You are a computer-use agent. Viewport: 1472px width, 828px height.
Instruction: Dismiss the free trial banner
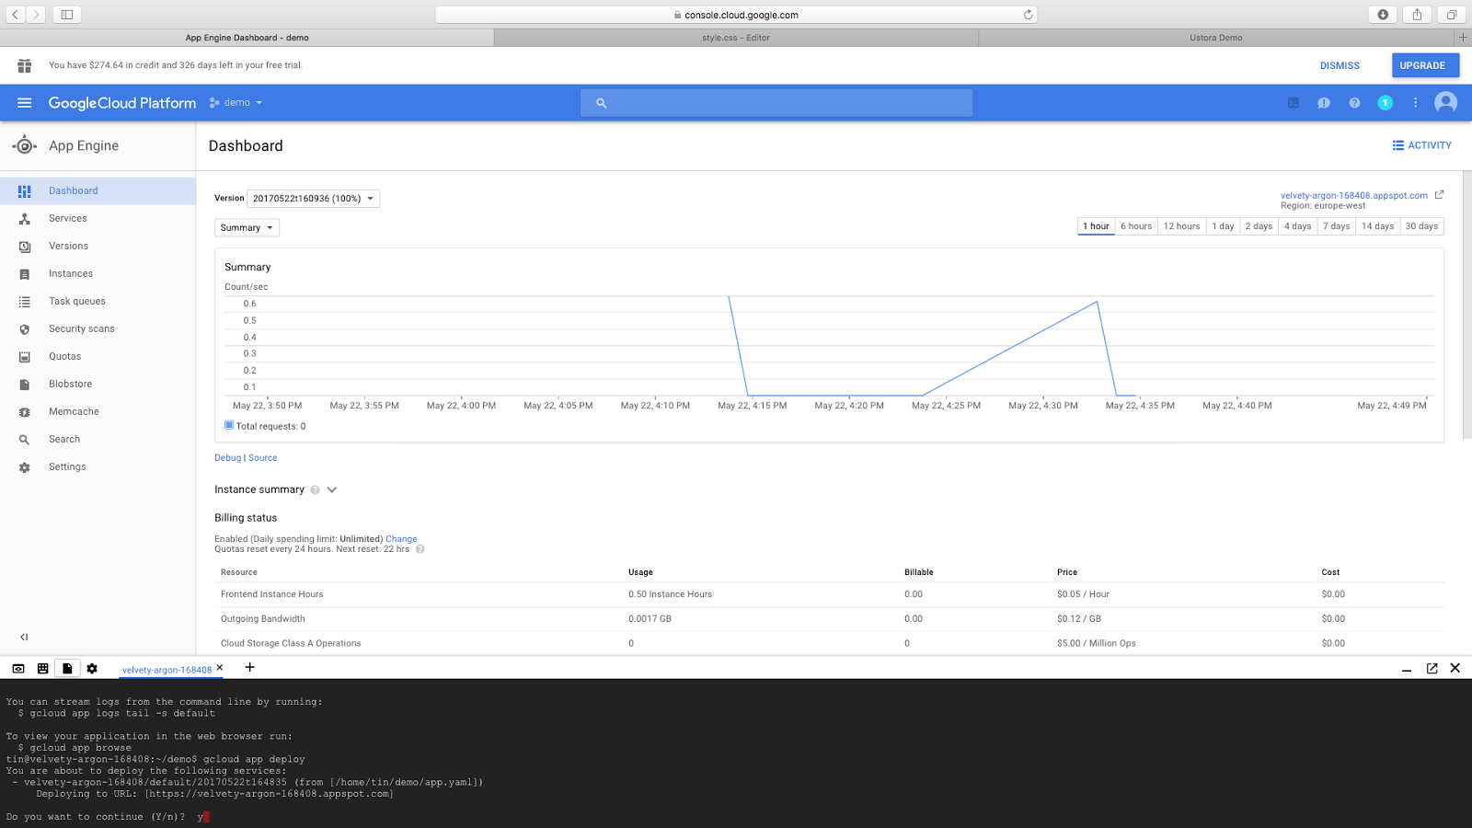coord(1340,66)
